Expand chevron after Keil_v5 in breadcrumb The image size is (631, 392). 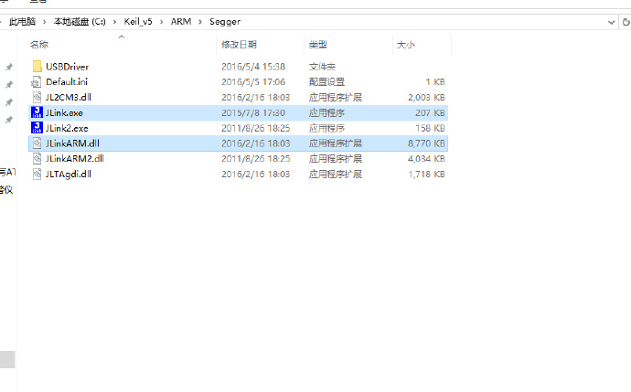161,22
